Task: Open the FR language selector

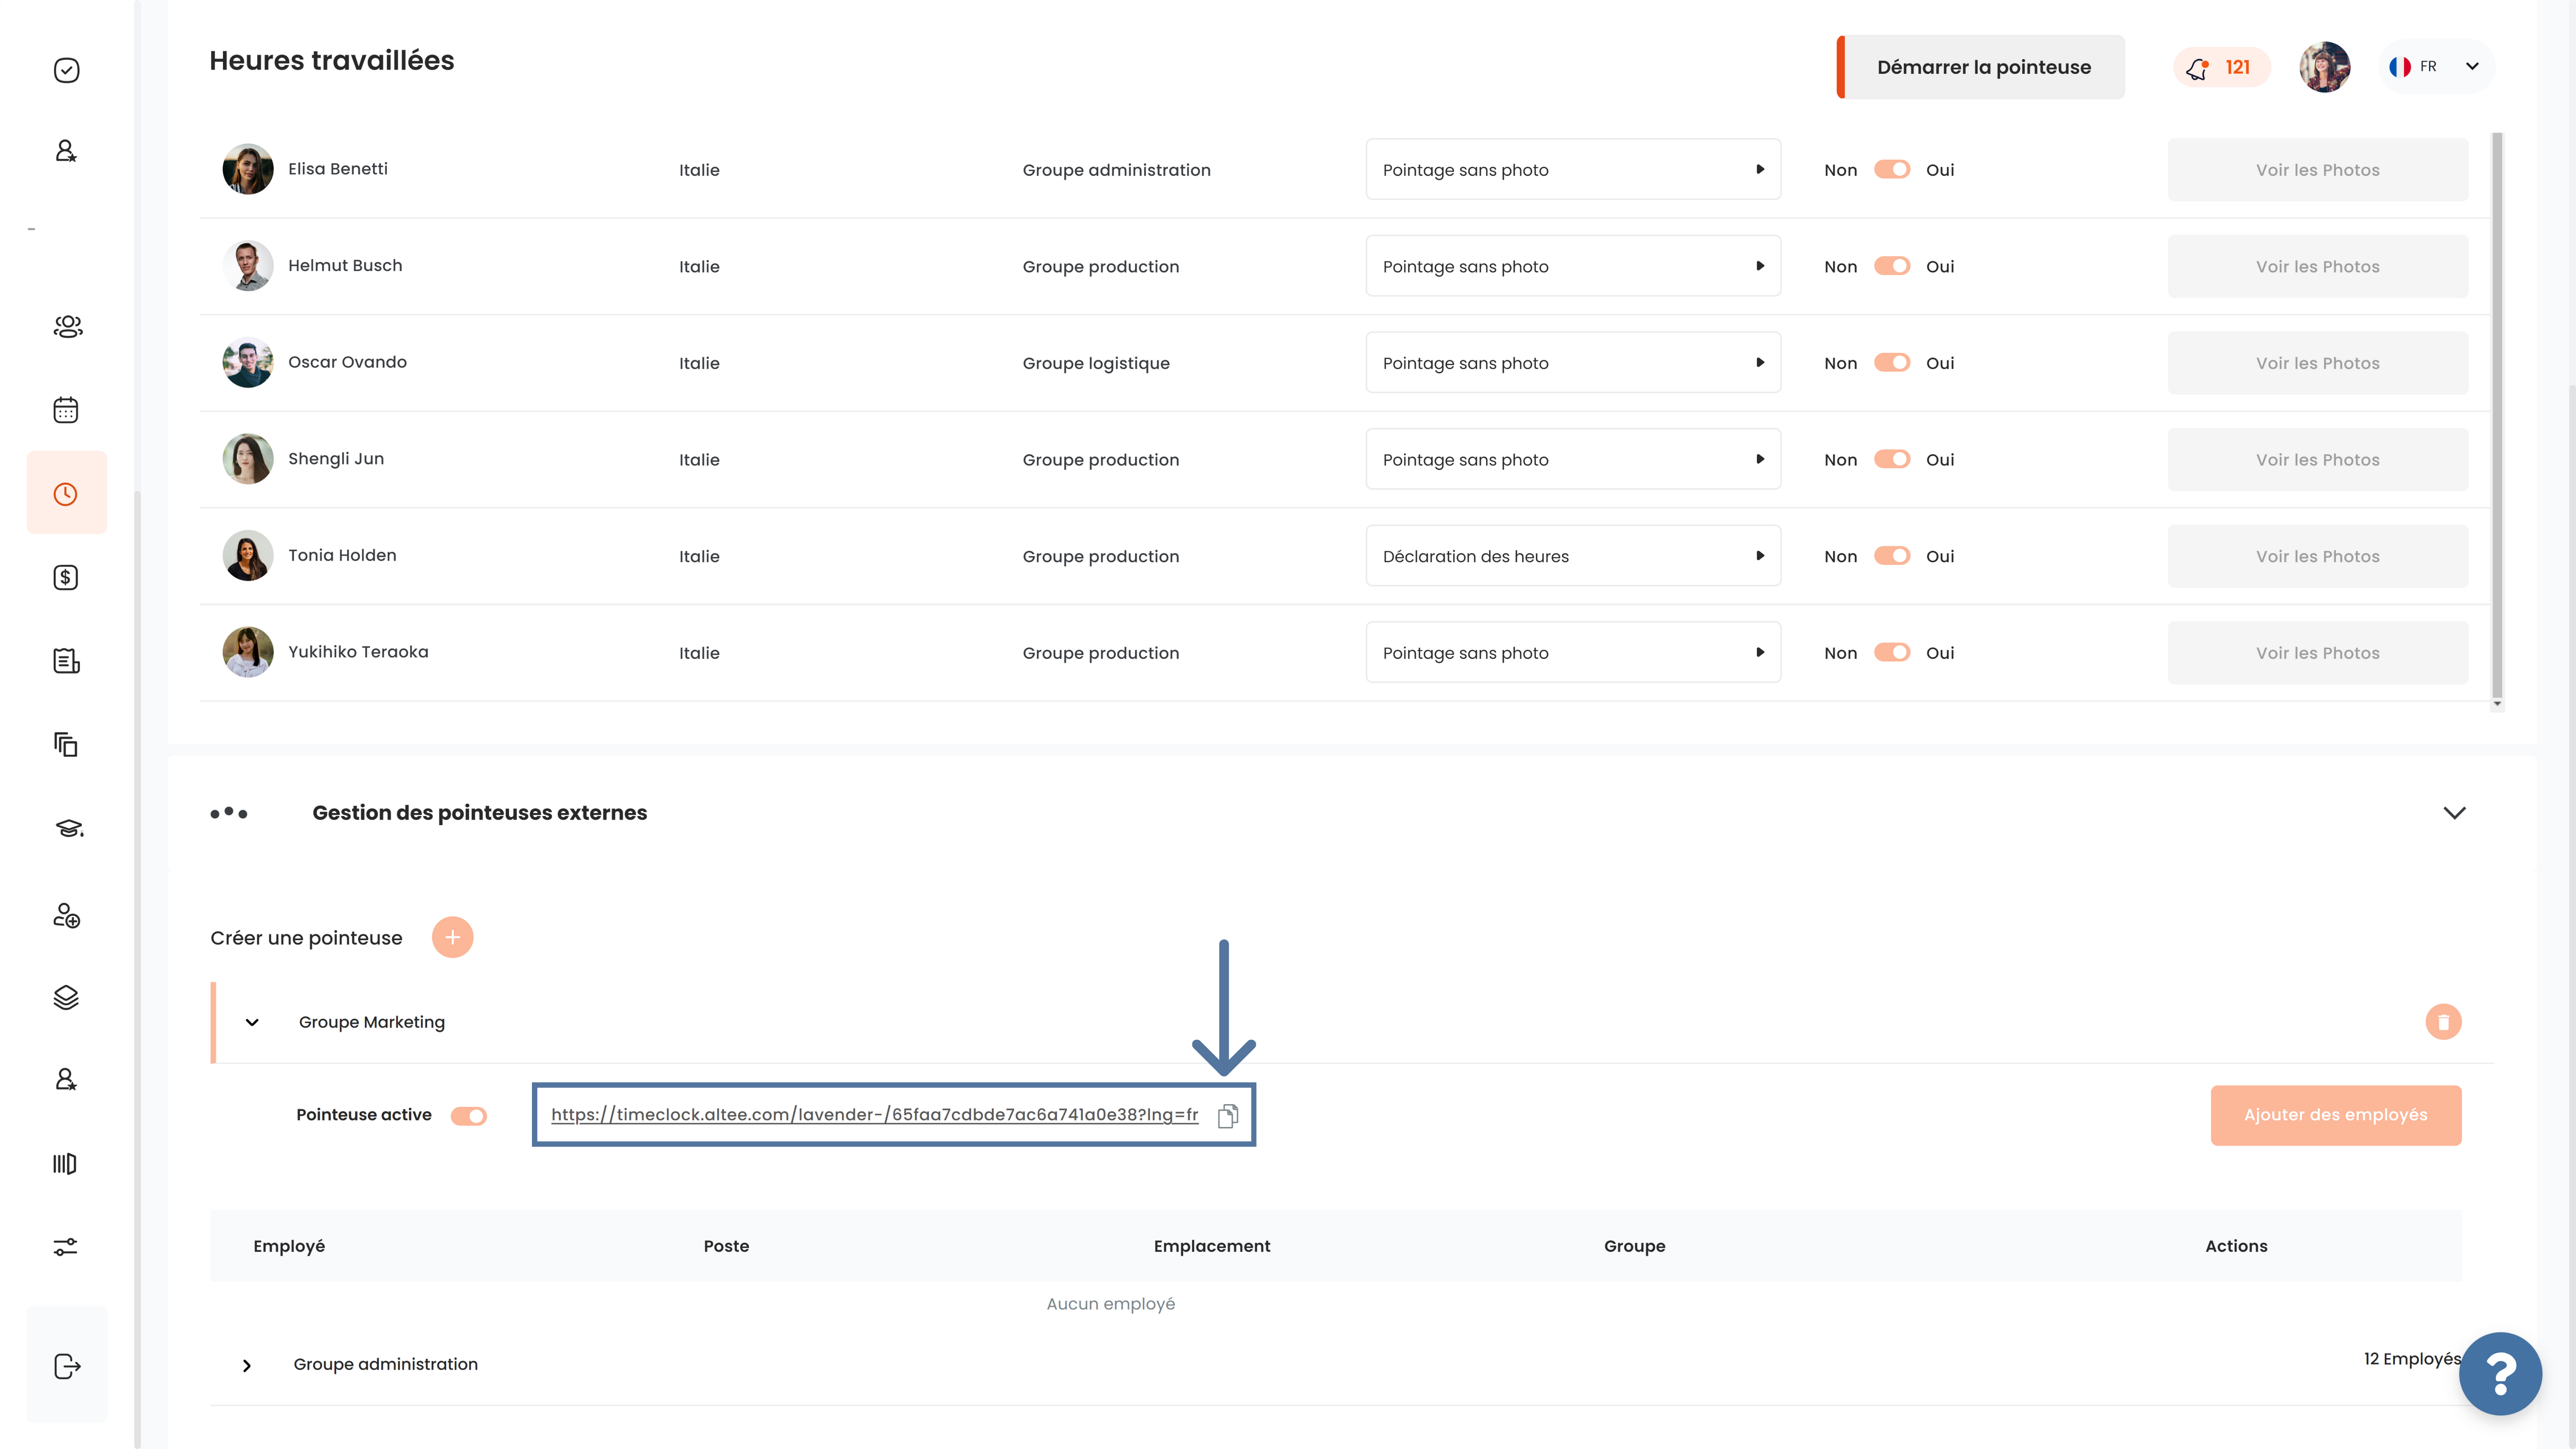Action: coord(2436,67)
